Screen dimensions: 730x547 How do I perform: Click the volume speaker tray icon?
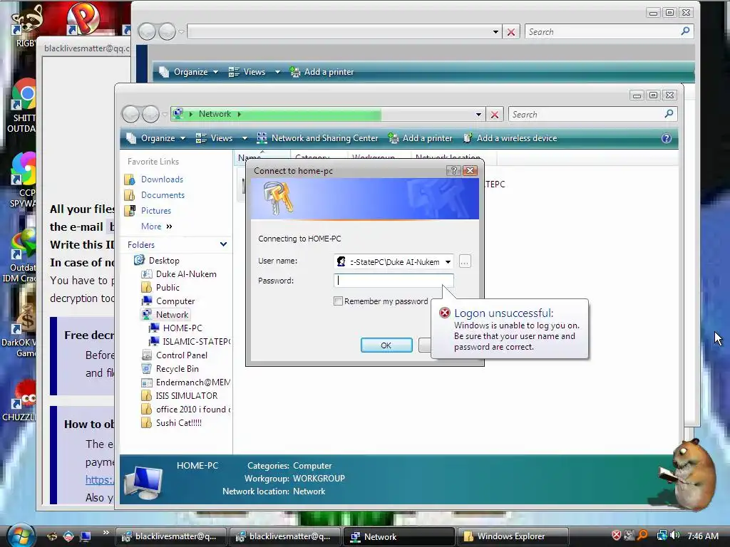tap(675, 536)
